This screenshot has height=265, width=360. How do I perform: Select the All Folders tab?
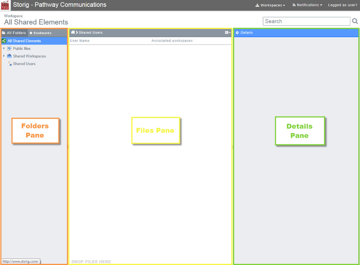click(14, 33)
